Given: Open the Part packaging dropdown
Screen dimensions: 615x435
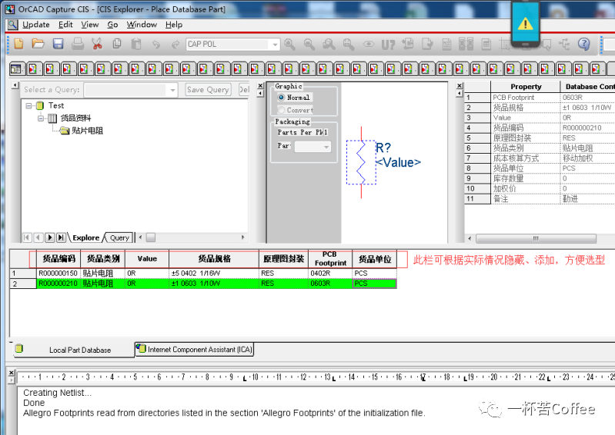Looking at the screenshot, I should point(326,147).
